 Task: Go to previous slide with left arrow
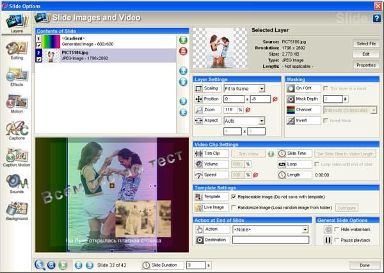pyautogui.click(x=78, y=265)
